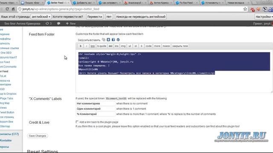This screenshot has height=153, width=273.
Task: Bookmark this page with the star icon
Action: 245,9
